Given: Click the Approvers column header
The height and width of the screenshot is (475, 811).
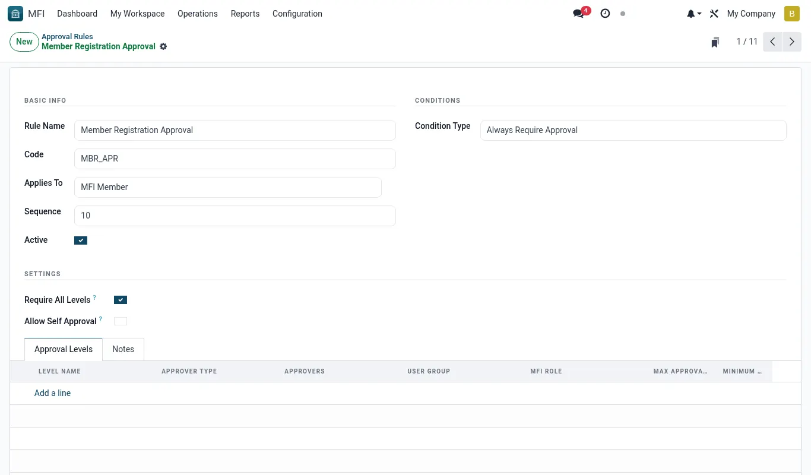Looking at the screenshot, I should (x=305, y=371).
